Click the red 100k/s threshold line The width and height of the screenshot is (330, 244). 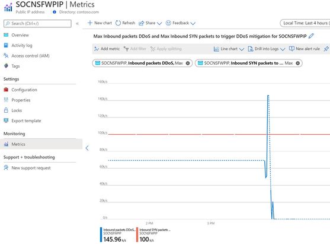point(219,134)
